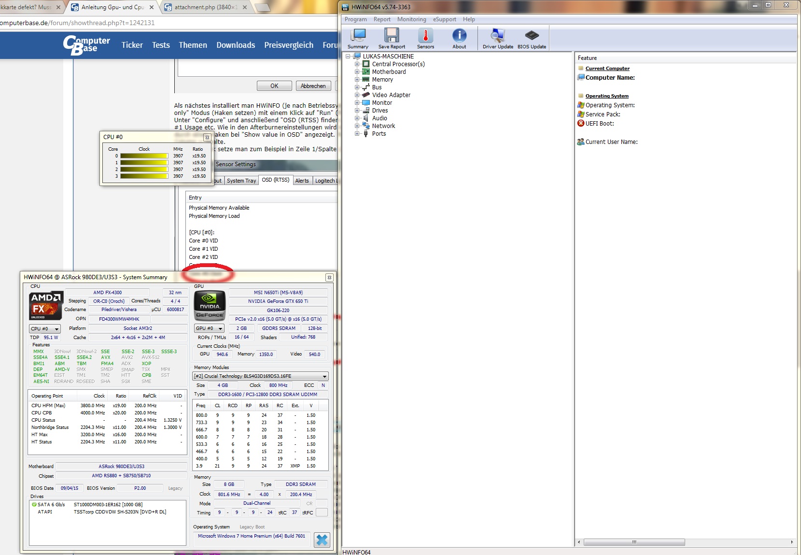
Task: Switch to Anleitung Gpu- und Cpu browser tab
Action: [113, 7]
